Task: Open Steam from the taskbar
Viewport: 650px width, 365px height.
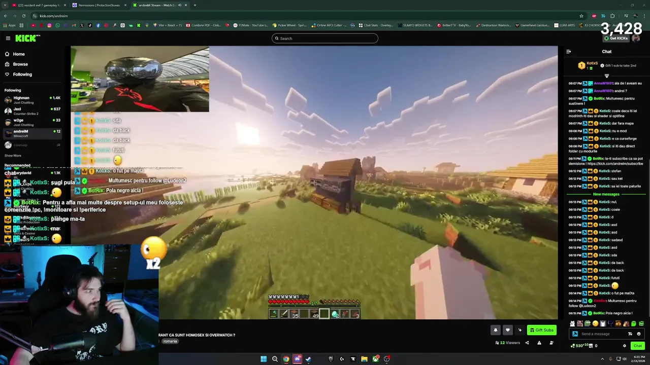Action: pyautogui.click(x=308, y=359)
